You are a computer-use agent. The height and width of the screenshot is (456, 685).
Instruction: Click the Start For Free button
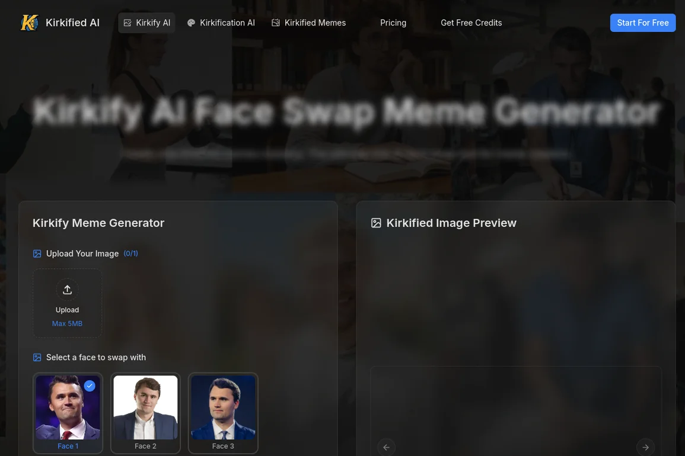[x=643, y=23]
